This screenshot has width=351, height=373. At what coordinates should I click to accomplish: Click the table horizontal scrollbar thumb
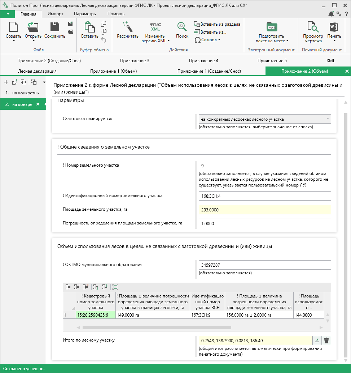click(x=157, y=327)
